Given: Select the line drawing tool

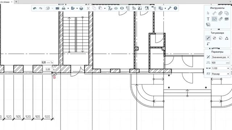Looking at the screenshot, I should [x=214, y=13].
